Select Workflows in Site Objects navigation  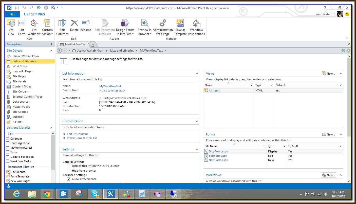click(x=20, y=66)
